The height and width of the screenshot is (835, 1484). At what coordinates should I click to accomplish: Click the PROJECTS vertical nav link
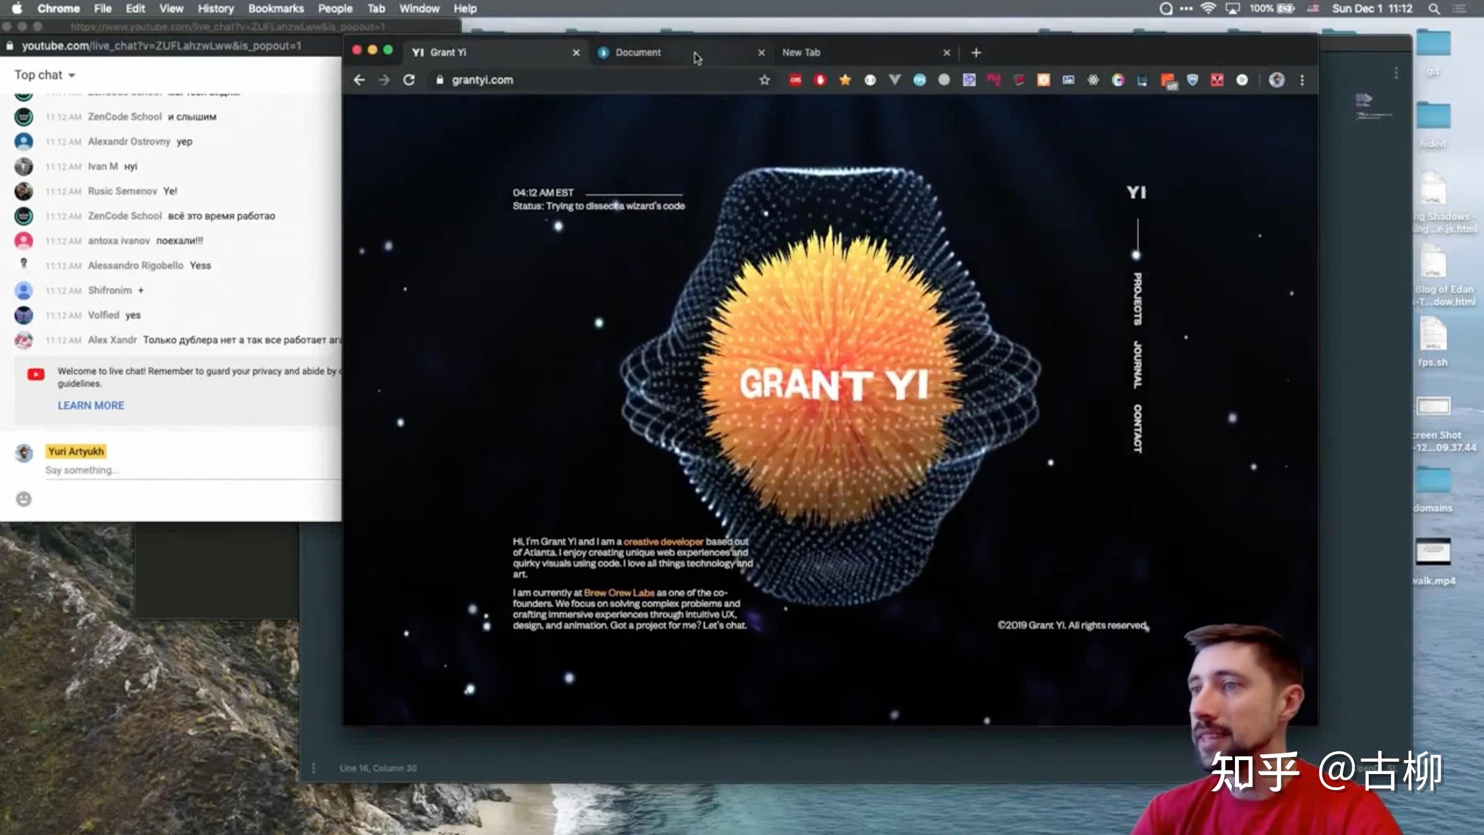pyautogui.click(x=1137, y=299)
